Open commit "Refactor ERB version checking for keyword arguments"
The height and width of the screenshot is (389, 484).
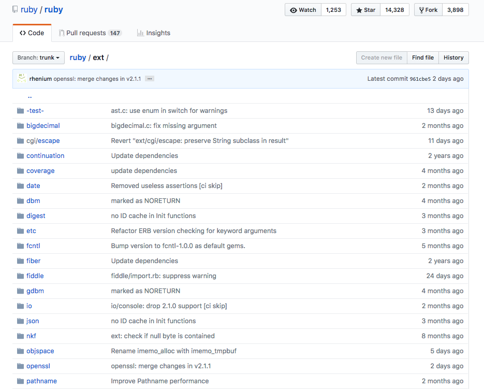pos(194,231)
